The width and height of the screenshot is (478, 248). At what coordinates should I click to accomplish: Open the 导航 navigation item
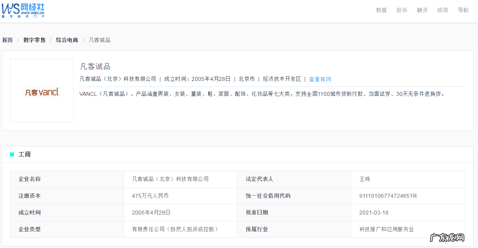tap(463, 10)
